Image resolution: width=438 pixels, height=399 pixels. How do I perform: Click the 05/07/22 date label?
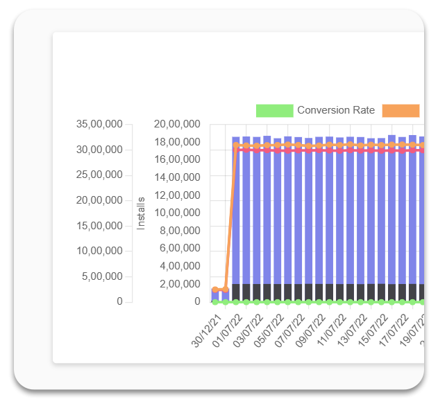[269, 331]
